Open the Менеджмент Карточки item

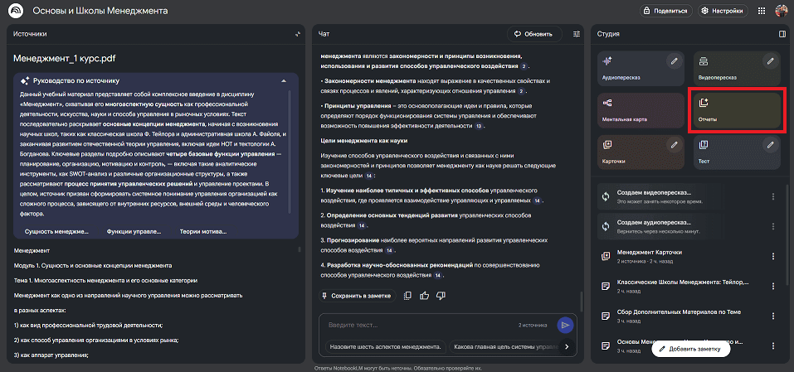(681, 256)
